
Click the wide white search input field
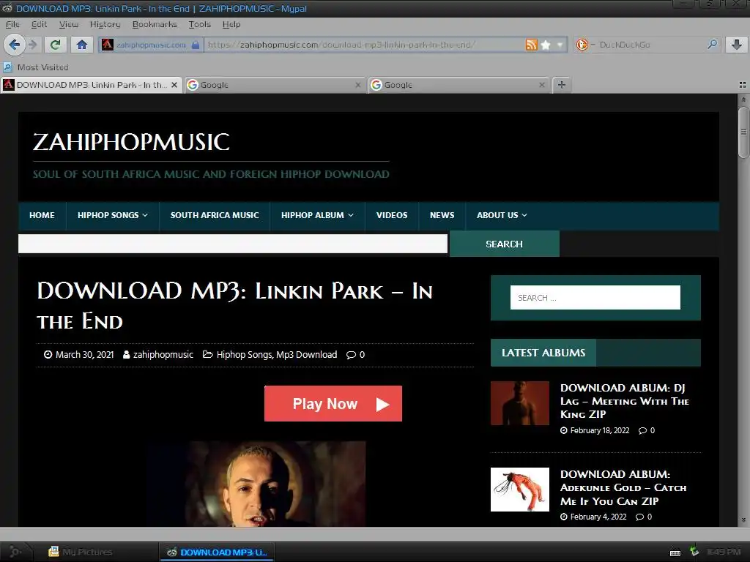233,244
